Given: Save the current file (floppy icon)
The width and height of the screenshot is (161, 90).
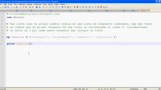Looking at the screenshot, I should (x=6, y=7).
